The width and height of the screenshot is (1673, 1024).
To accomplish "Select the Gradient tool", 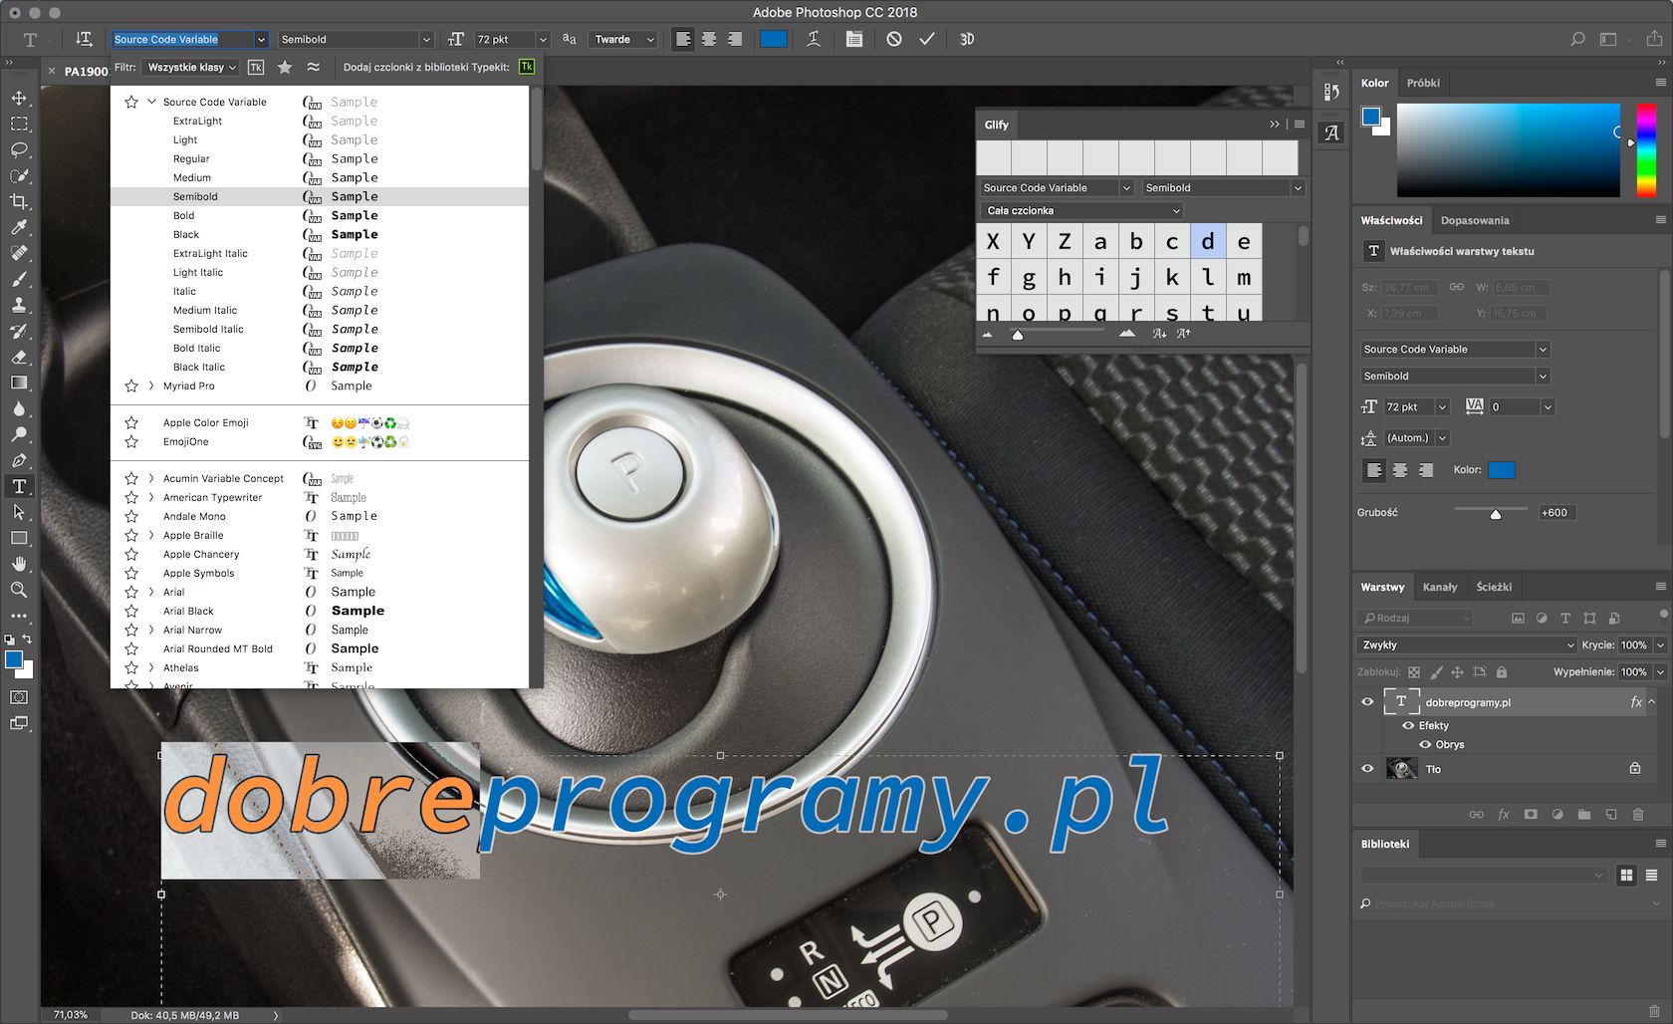I will coord(19,383).
